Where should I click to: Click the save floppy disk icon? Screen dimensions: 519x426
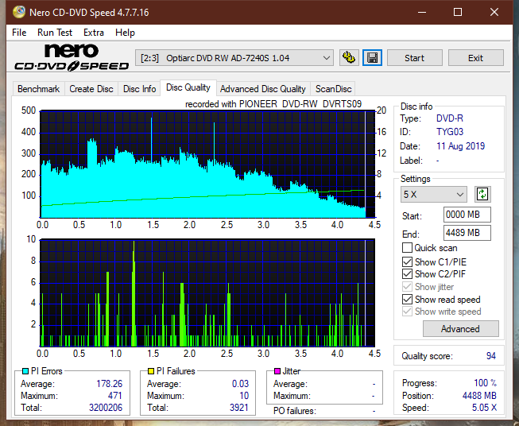373,58
